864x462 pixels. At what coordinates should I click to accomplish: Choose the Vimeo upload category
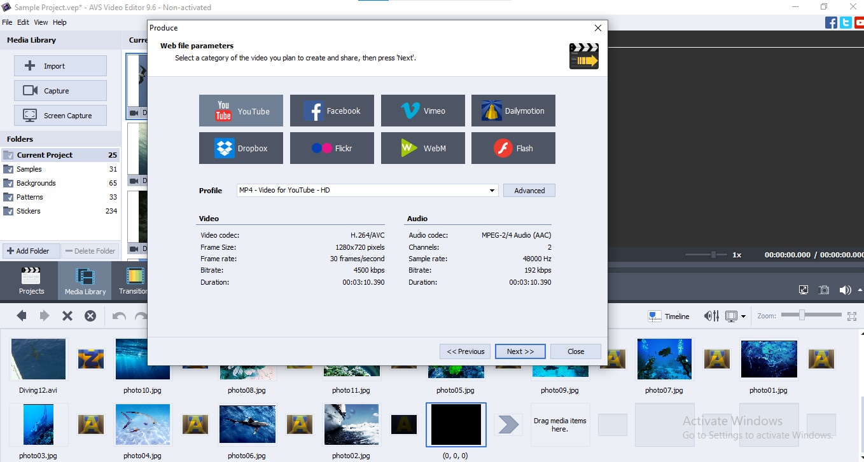click(x=423, y=111)
